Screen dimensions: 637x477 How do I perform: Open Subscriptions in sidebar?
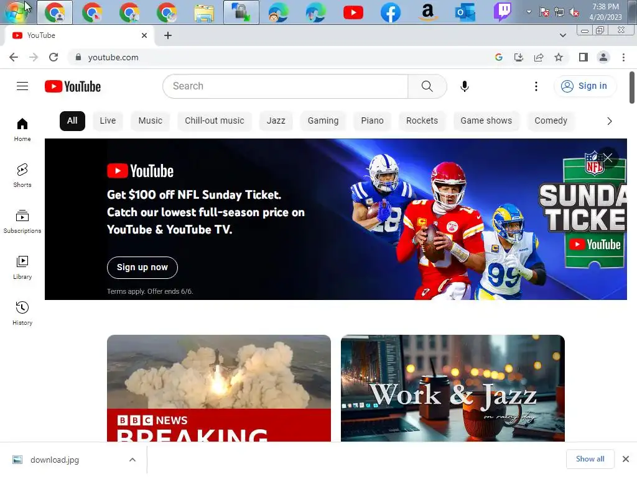22,222
